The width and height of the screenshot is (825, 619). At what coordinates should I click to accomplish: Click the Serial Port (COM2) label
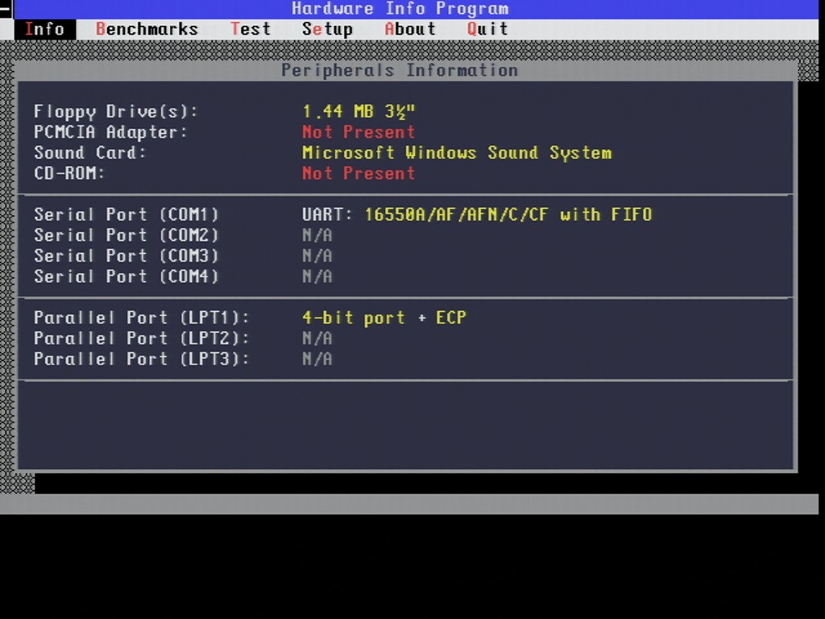[126, 235]
